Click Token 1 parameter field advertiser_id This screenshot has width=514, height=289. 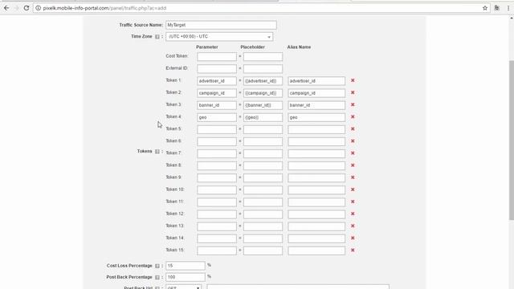[x=217, y=80]
